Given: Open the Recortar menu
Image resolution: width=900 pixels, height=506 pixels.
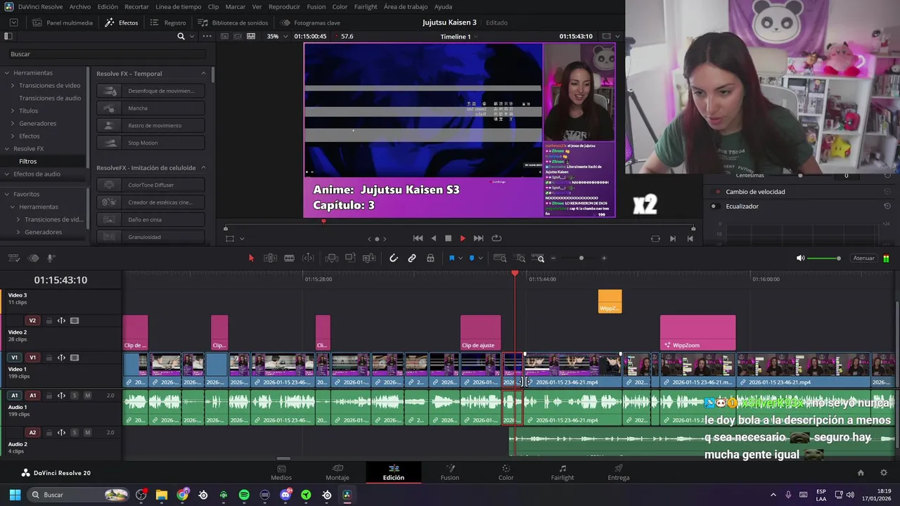Looking at the screenshot, I should [x=136, y=6].
